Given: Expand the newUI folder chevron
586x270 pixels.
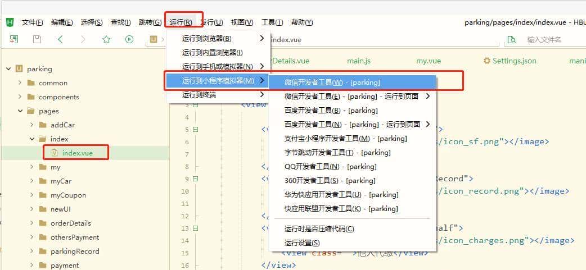Looking at the screenshot, I should tap(31, 209).
